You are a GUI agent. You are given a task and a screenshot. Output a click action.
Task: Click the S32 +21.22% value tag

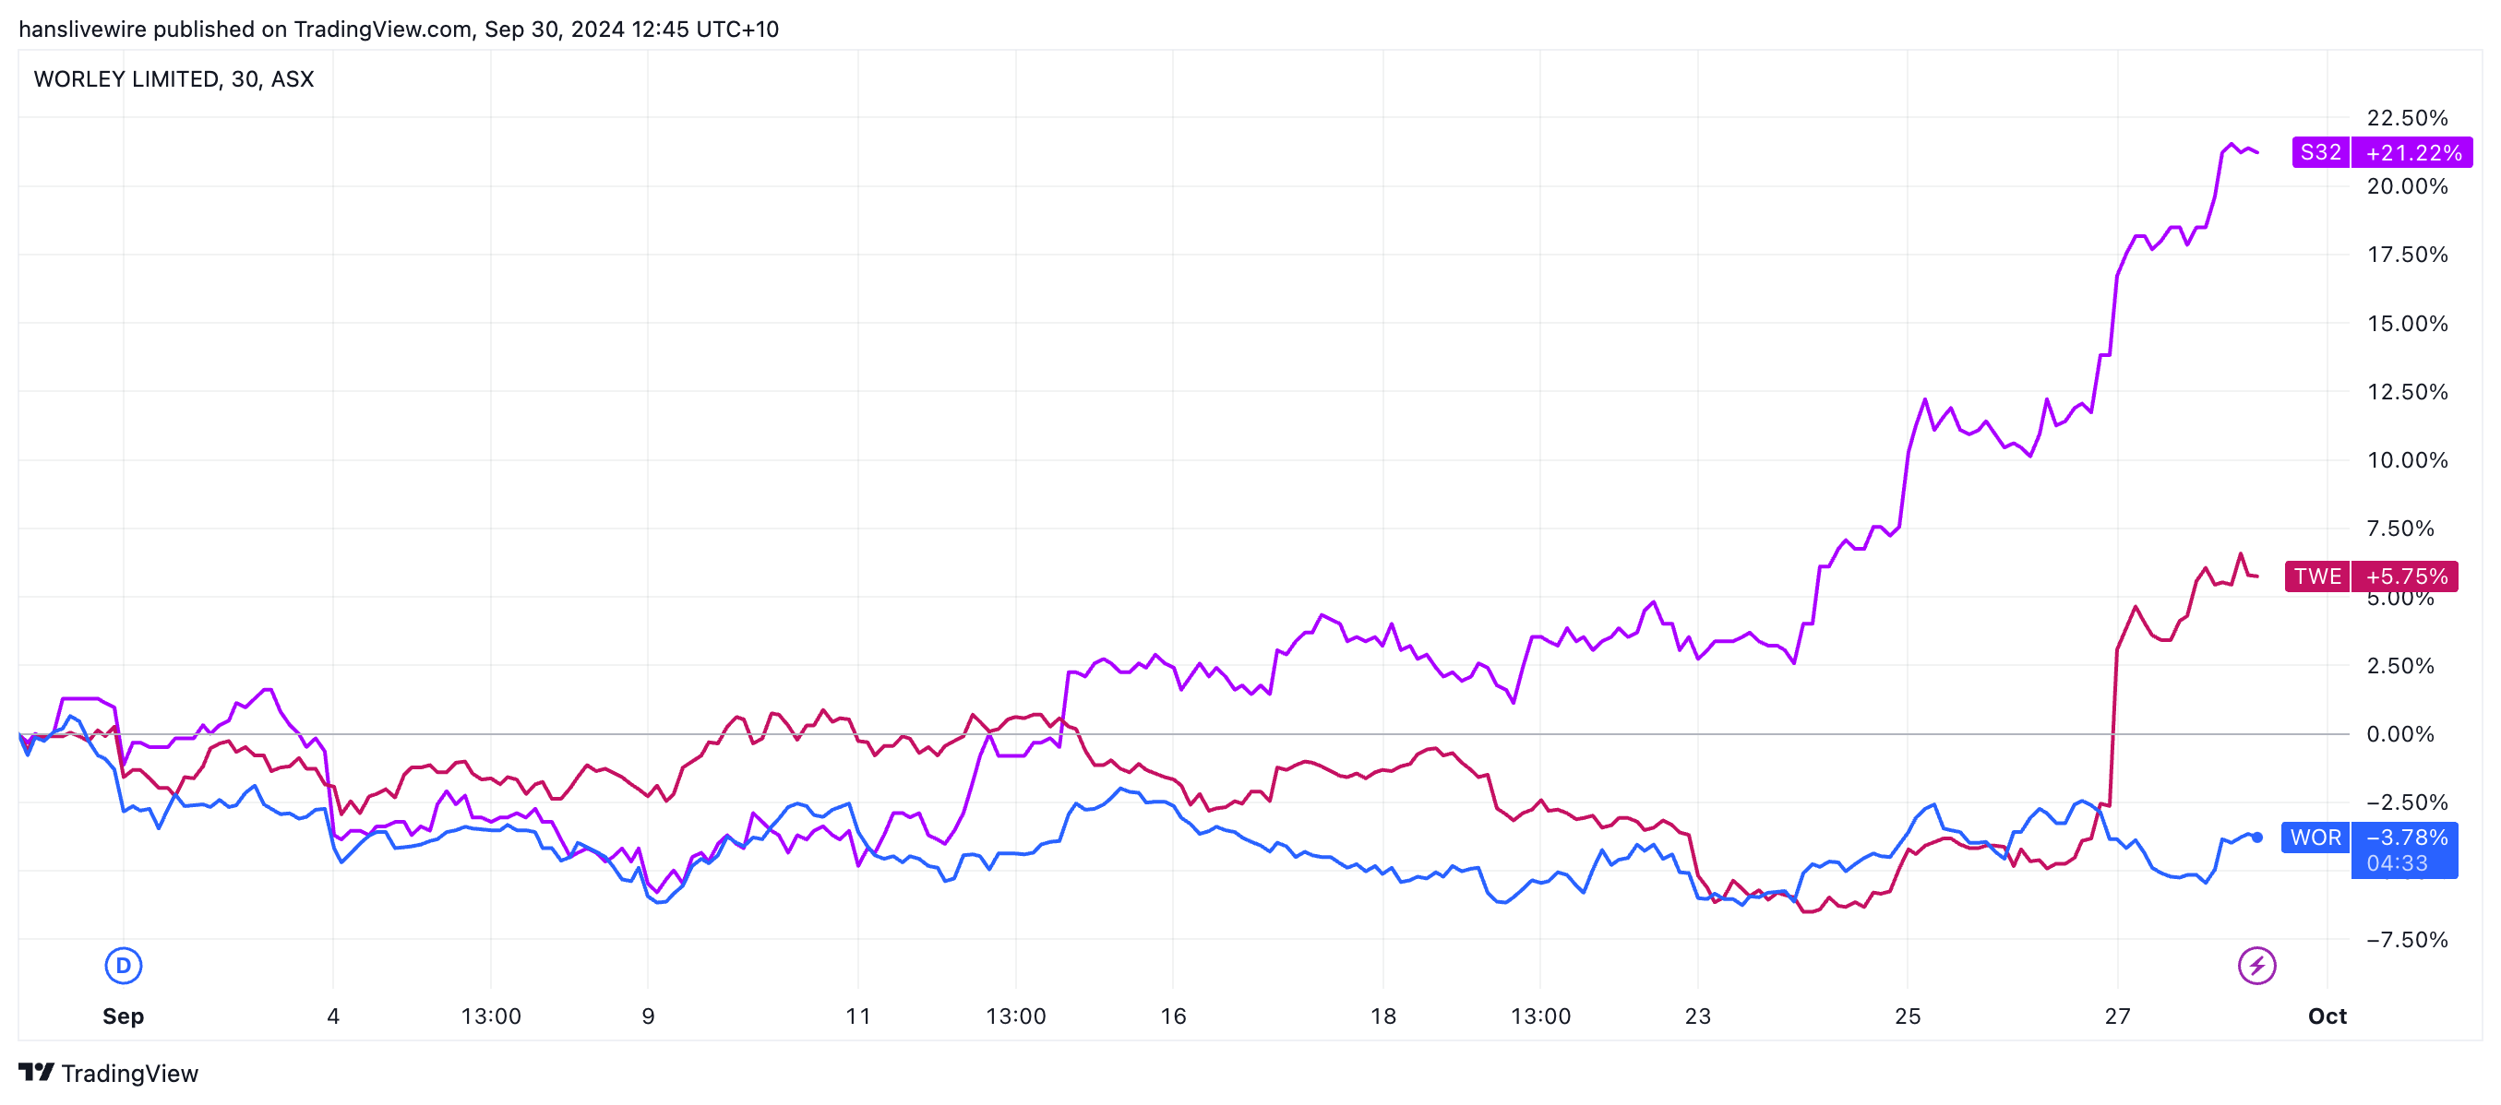coord(2412,152)
